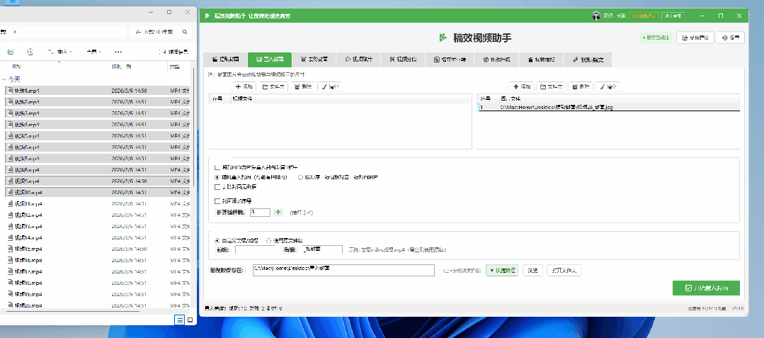Click the share icon in Explorer toolbar
The width and height of the screenshot is (764, 338).
tap(30, 52)
